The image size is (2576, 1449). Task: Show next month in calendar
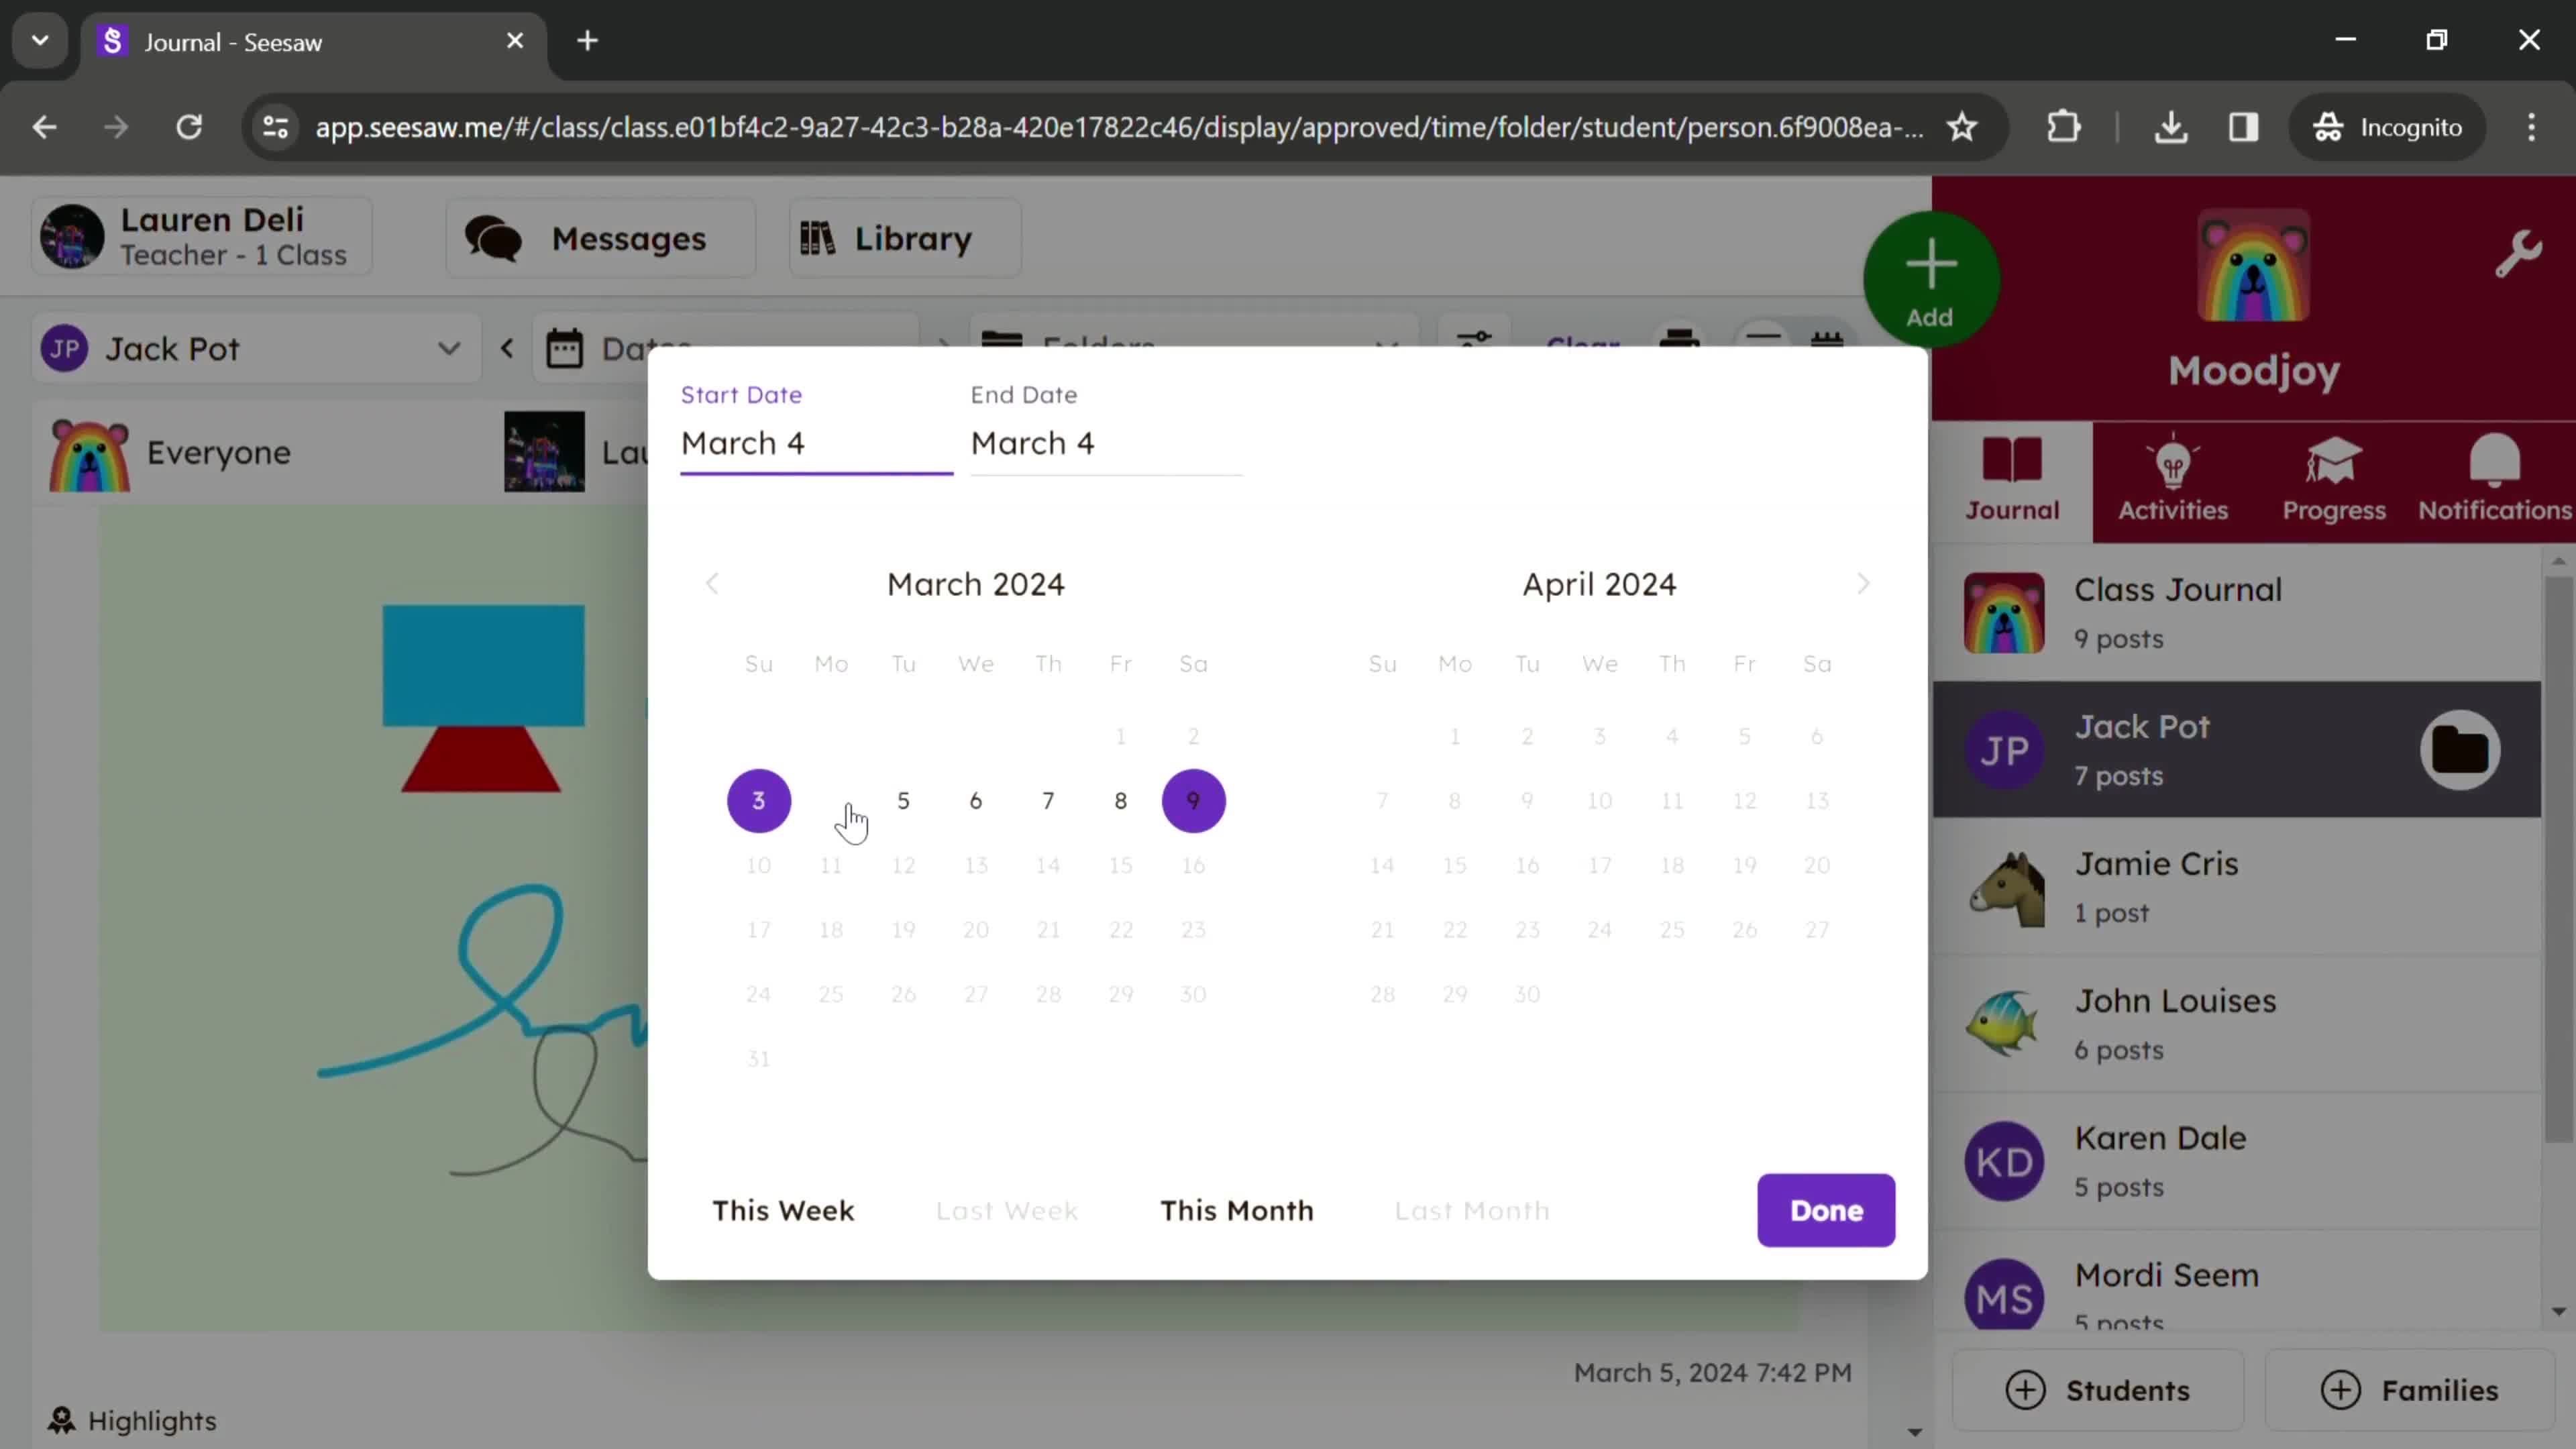1862,584
